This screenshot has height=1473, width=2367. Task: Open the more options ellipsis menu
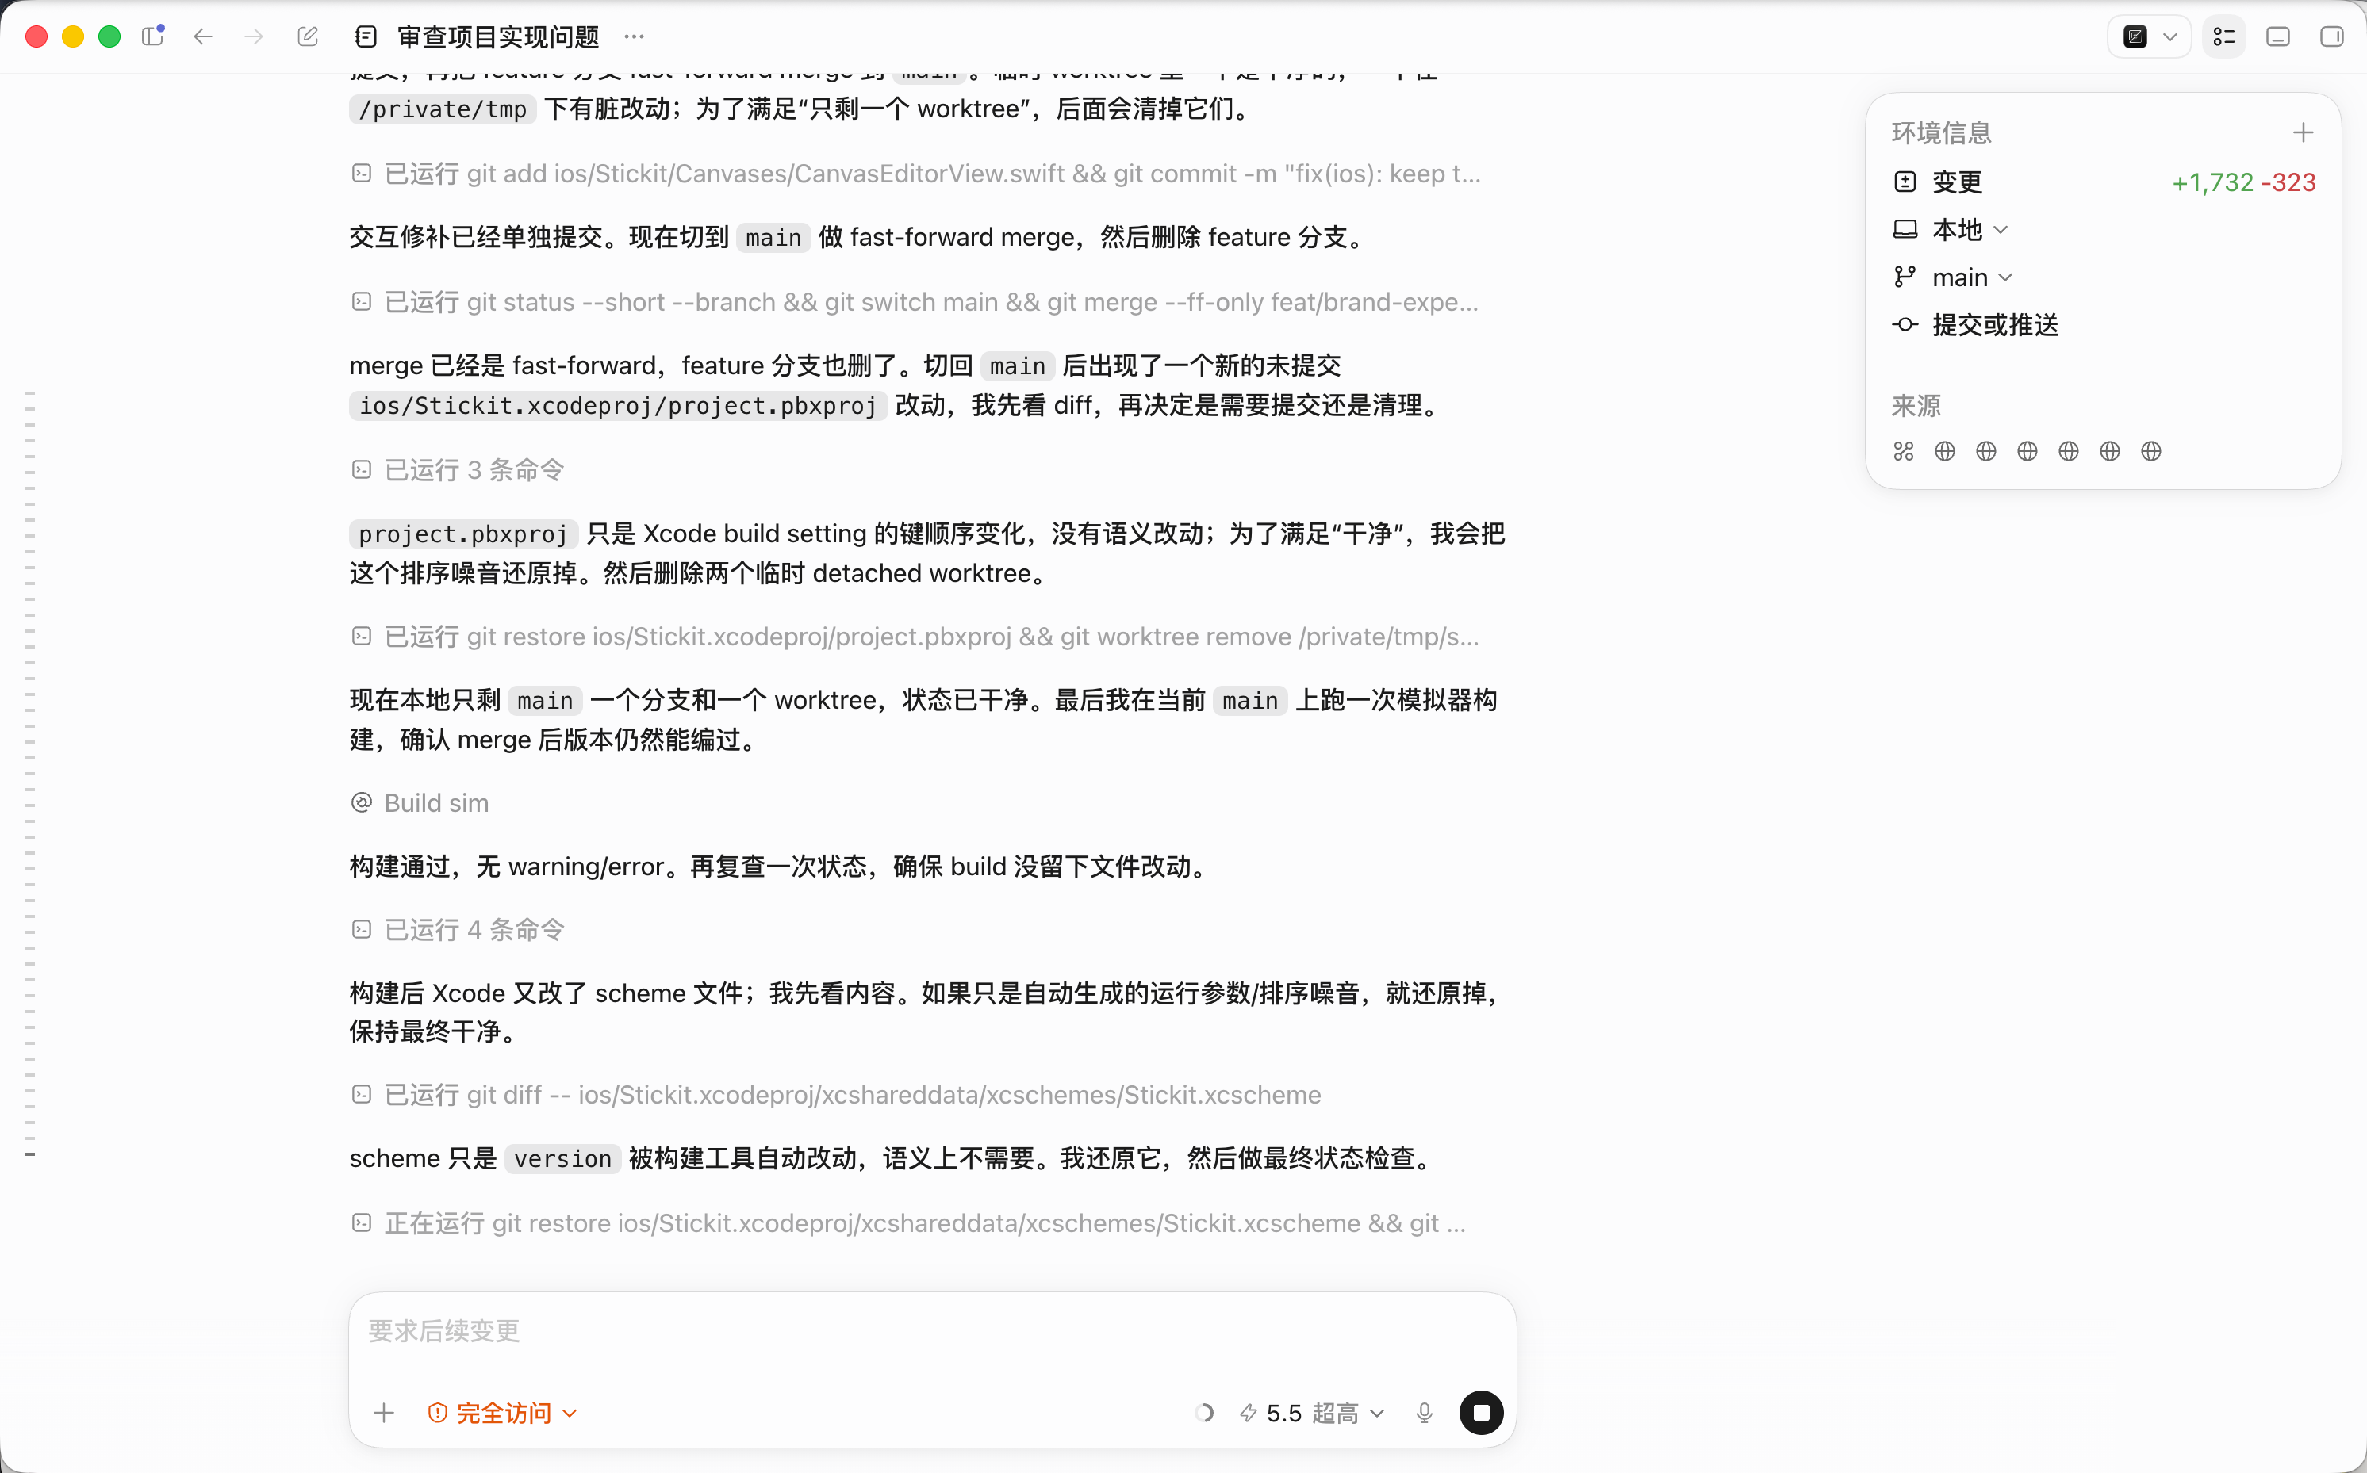pos(635,37)
